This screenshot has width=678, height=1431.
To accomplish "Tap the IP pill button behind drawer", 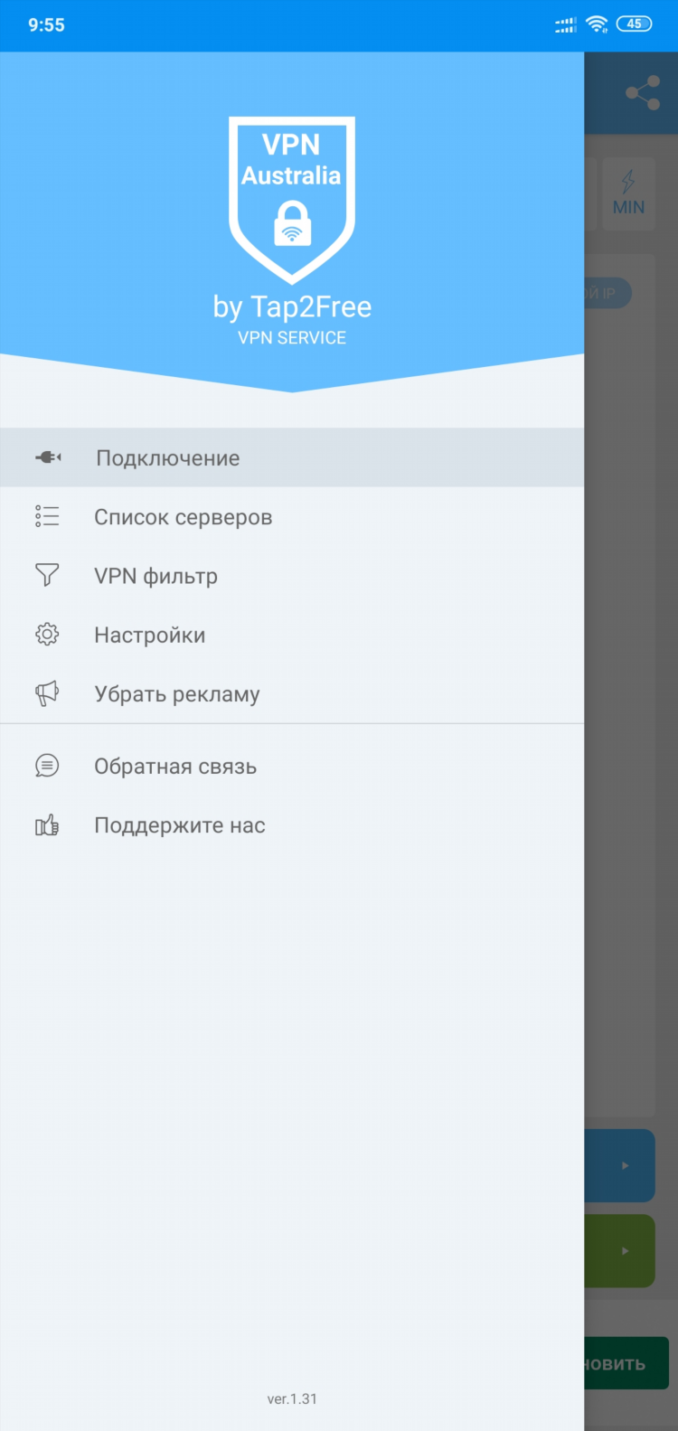I will pyautogui.click(x=607, y=293).
